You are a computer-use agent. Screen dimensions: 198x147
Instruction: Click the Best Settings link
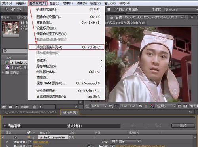coord(40,142)
